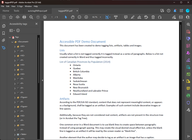Open the View menu
Viewport: 192px width, 140px height.
[13, 6]
